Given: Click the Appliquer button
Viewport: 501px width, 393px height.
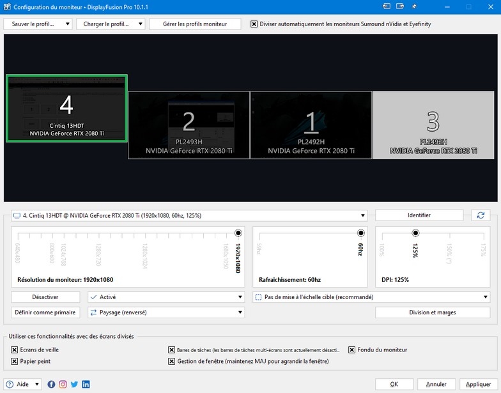Looking at the screenshot, I should tap(478, 384).
